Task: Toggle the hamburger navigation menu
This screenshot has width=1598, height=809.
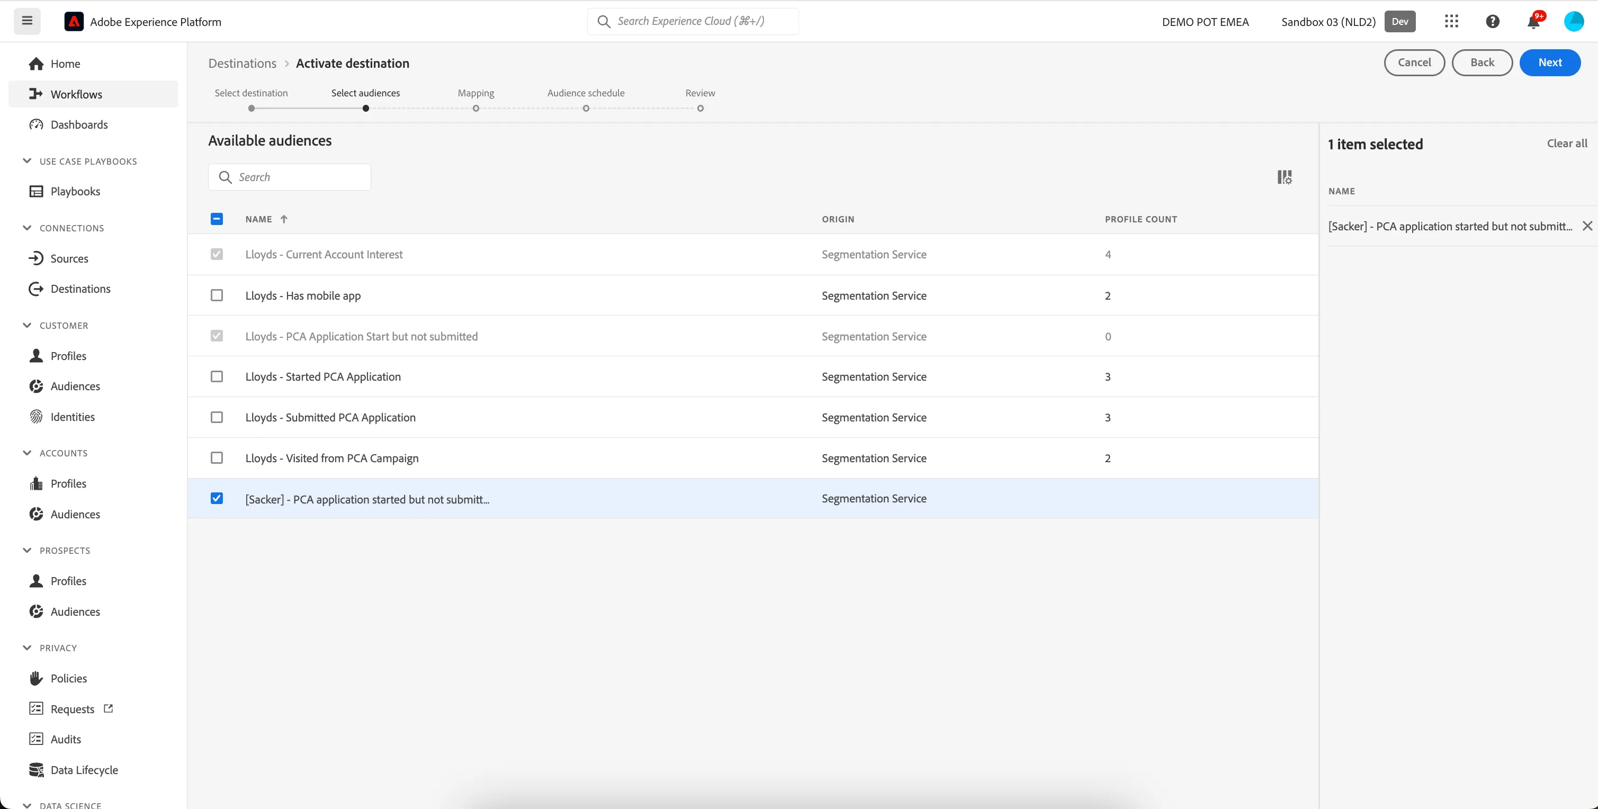Action: [26, 21]
